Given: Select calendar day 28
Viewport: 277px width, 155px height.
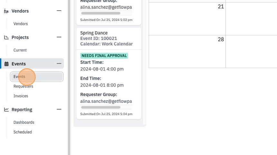Looking at the screenshot, I should (187, 51).
